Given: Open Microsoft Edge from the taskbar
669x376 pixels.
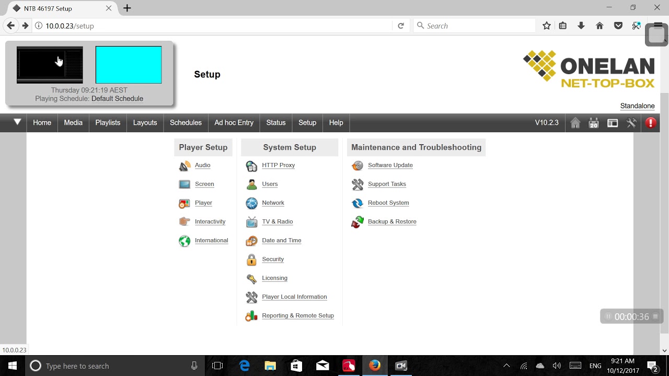Looking at the screenshot, I should pos(245,366).
